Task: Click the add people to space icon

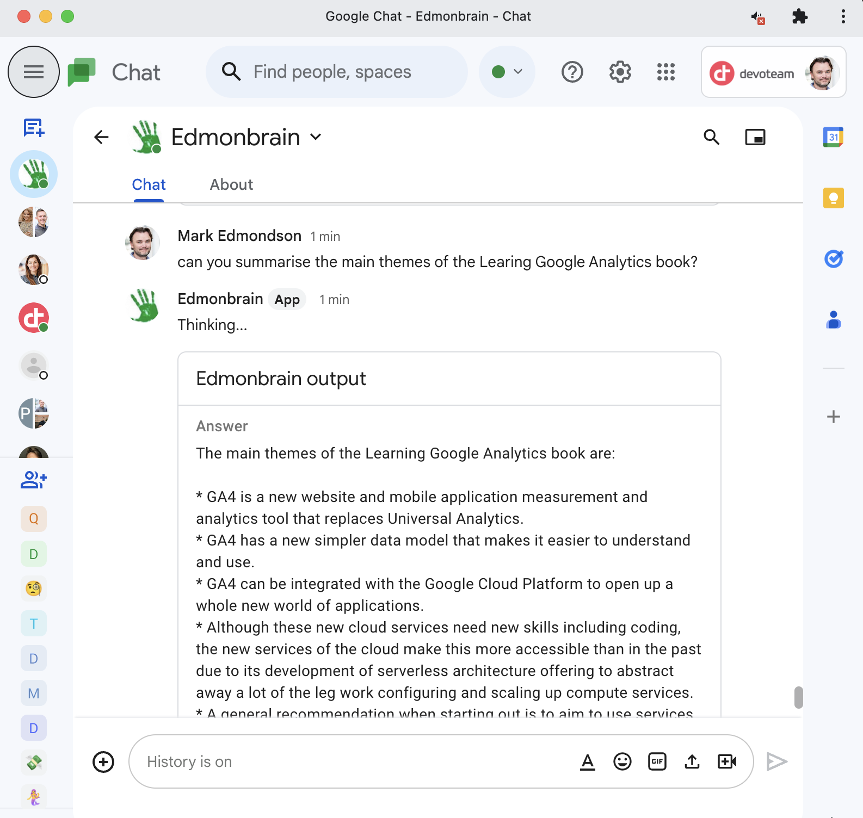Action: [x=34, y=480]
